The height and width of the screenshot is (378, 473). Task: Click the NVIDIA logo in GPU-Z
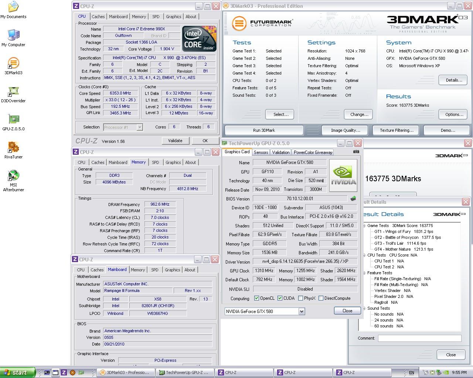tap(343, 175)
